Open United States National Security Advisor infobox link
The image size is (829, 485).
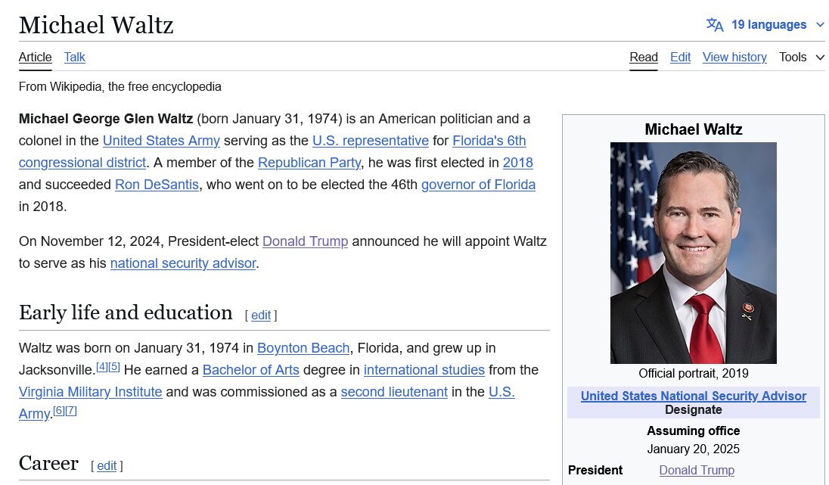tap(693, 396)
